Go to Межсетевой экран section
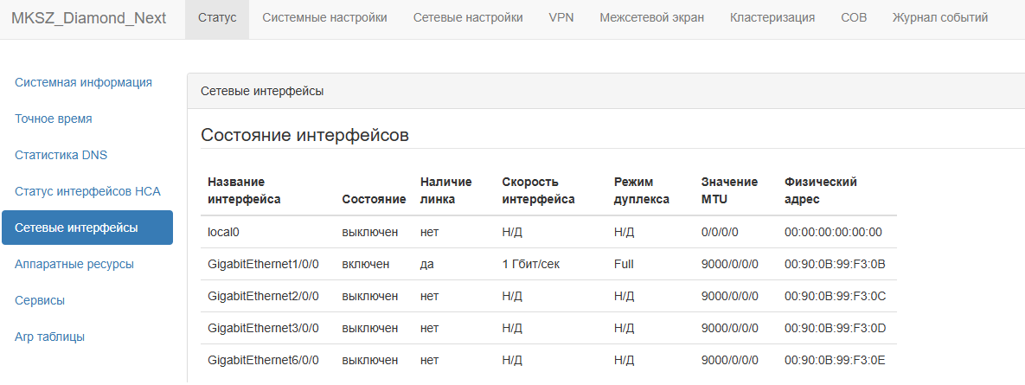1025x385 pixels. pyautogui.click(x=651, y=17)
